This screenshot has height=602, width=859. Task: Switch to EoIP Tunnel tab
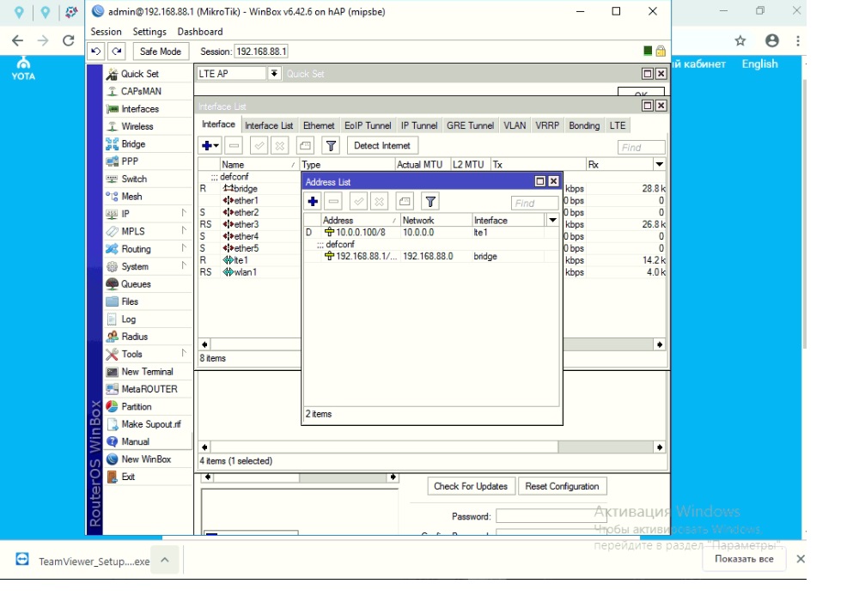[368, 125]
